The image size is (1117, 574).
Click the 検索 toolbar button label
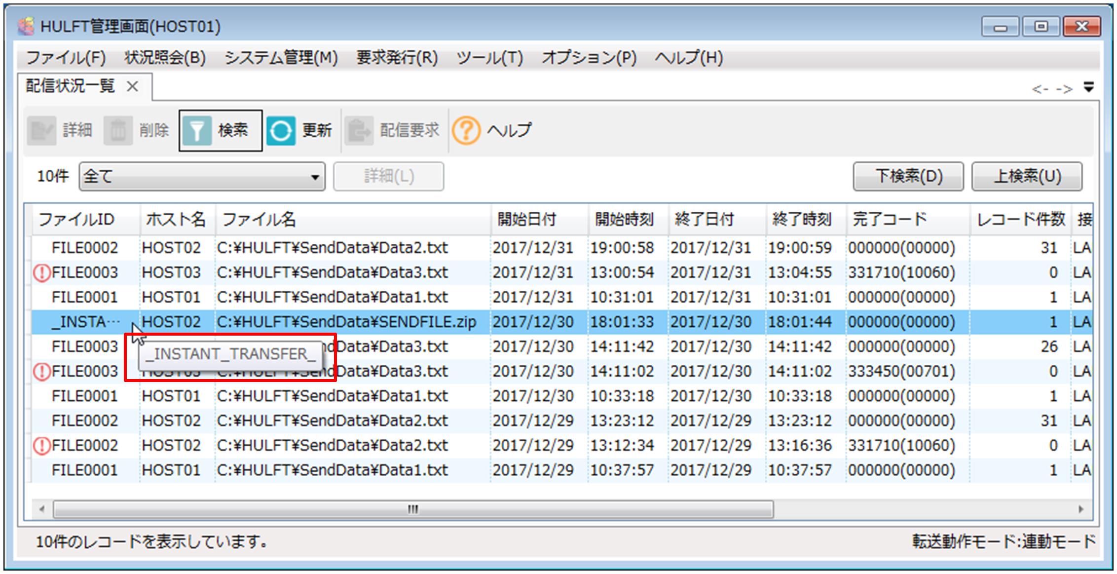click(233, 131)
